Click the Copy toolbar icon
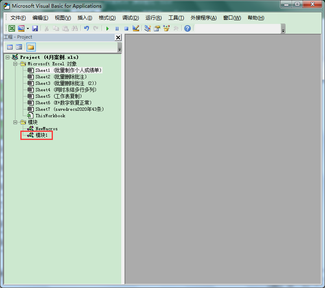Screen dimensions: 325x288 point(56,28)
